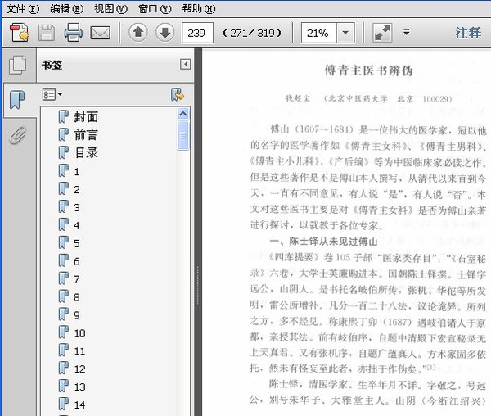Select the bookmarks panel icon

17,100
